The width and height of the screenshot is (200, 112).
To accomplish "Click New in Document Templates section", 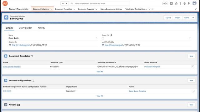I will [x=191, y=56].
